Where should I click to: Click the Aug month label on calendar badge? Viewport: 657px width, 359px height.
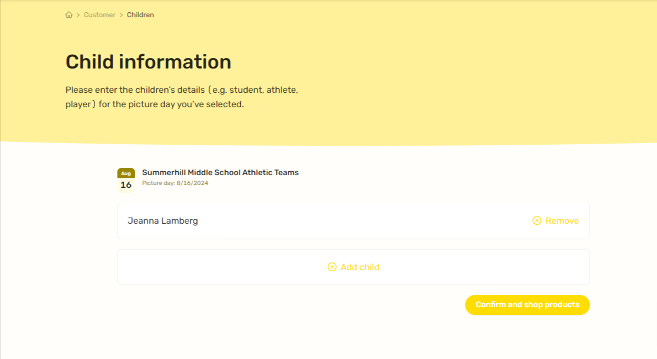click(126, 173)
